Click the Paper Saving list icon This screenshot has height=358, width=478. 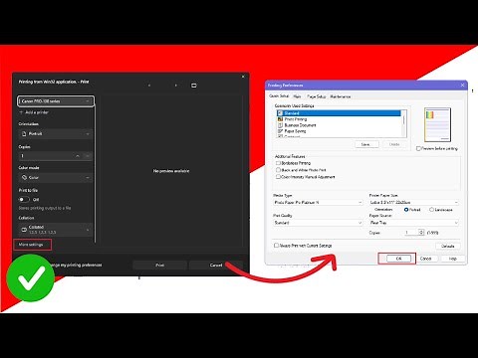(x=281, y=131)
